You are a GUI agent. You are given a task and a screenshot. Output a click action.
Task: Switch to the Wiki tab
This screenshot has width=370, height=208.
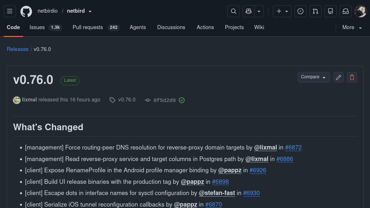259,27
